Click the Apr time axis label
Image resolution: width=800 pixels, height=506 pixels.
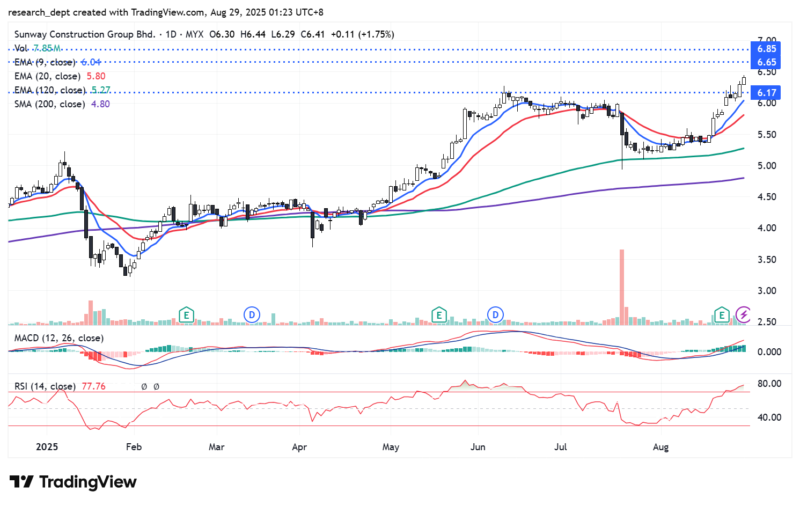[x=299, y=447]
